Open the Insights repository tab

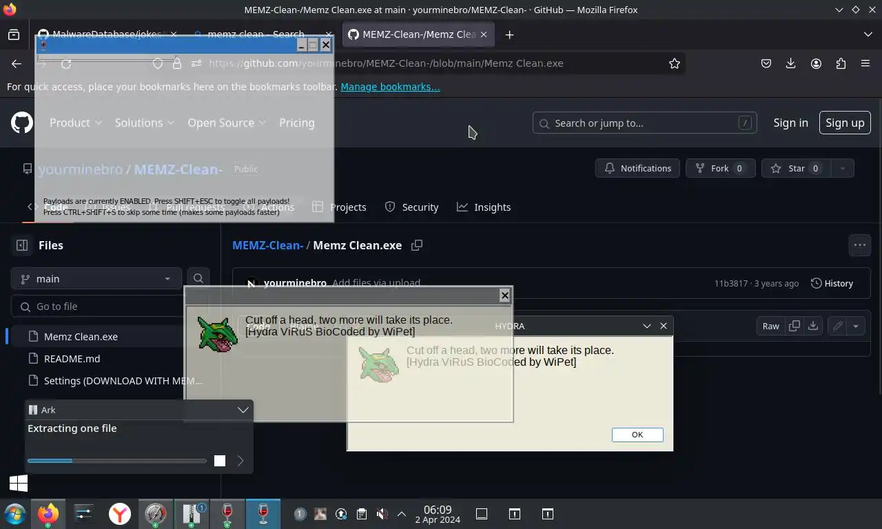tap(484, 207)
